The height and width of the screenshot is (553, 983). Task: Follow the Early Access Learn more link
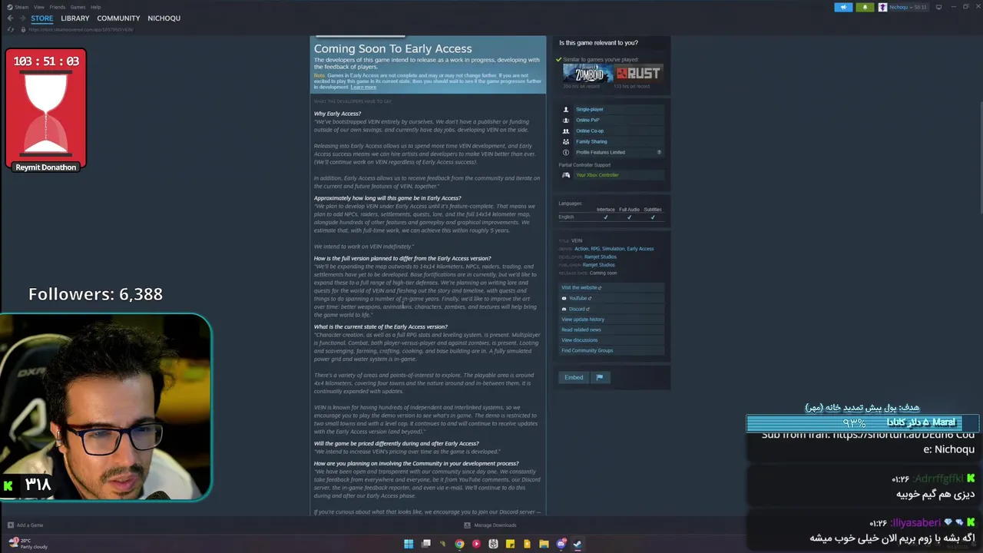pos(363,88)
